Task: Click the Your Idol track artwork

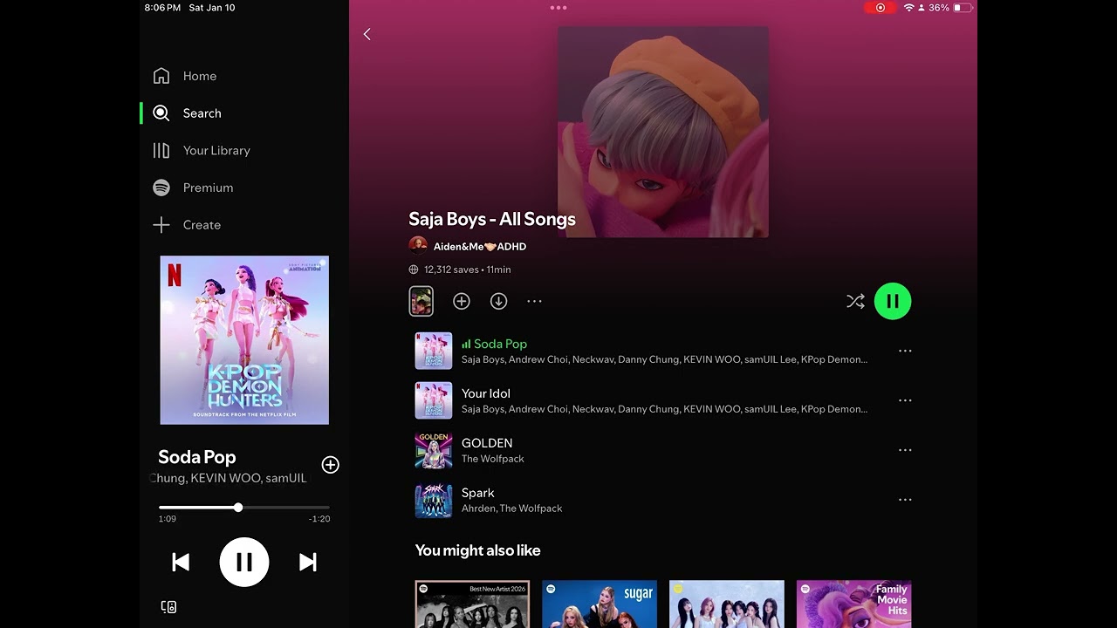Action: [434, 400]
